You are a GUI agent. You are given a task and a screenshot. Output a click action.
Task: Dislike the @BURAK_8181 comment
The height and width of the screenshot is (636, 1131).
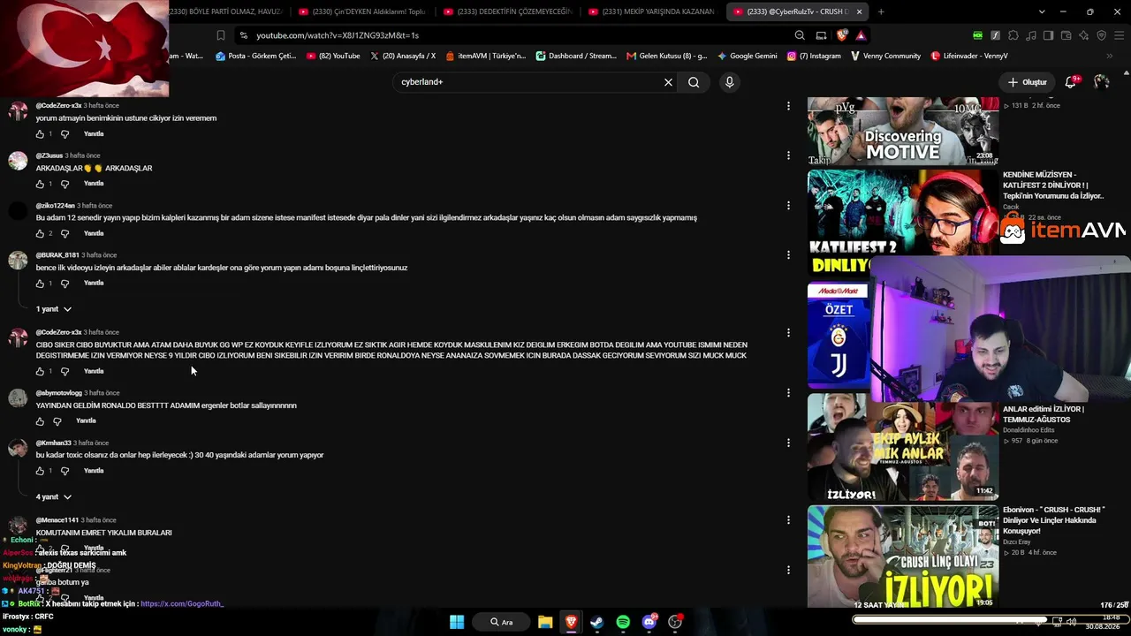pyautogui.click(x=65, y=284)
